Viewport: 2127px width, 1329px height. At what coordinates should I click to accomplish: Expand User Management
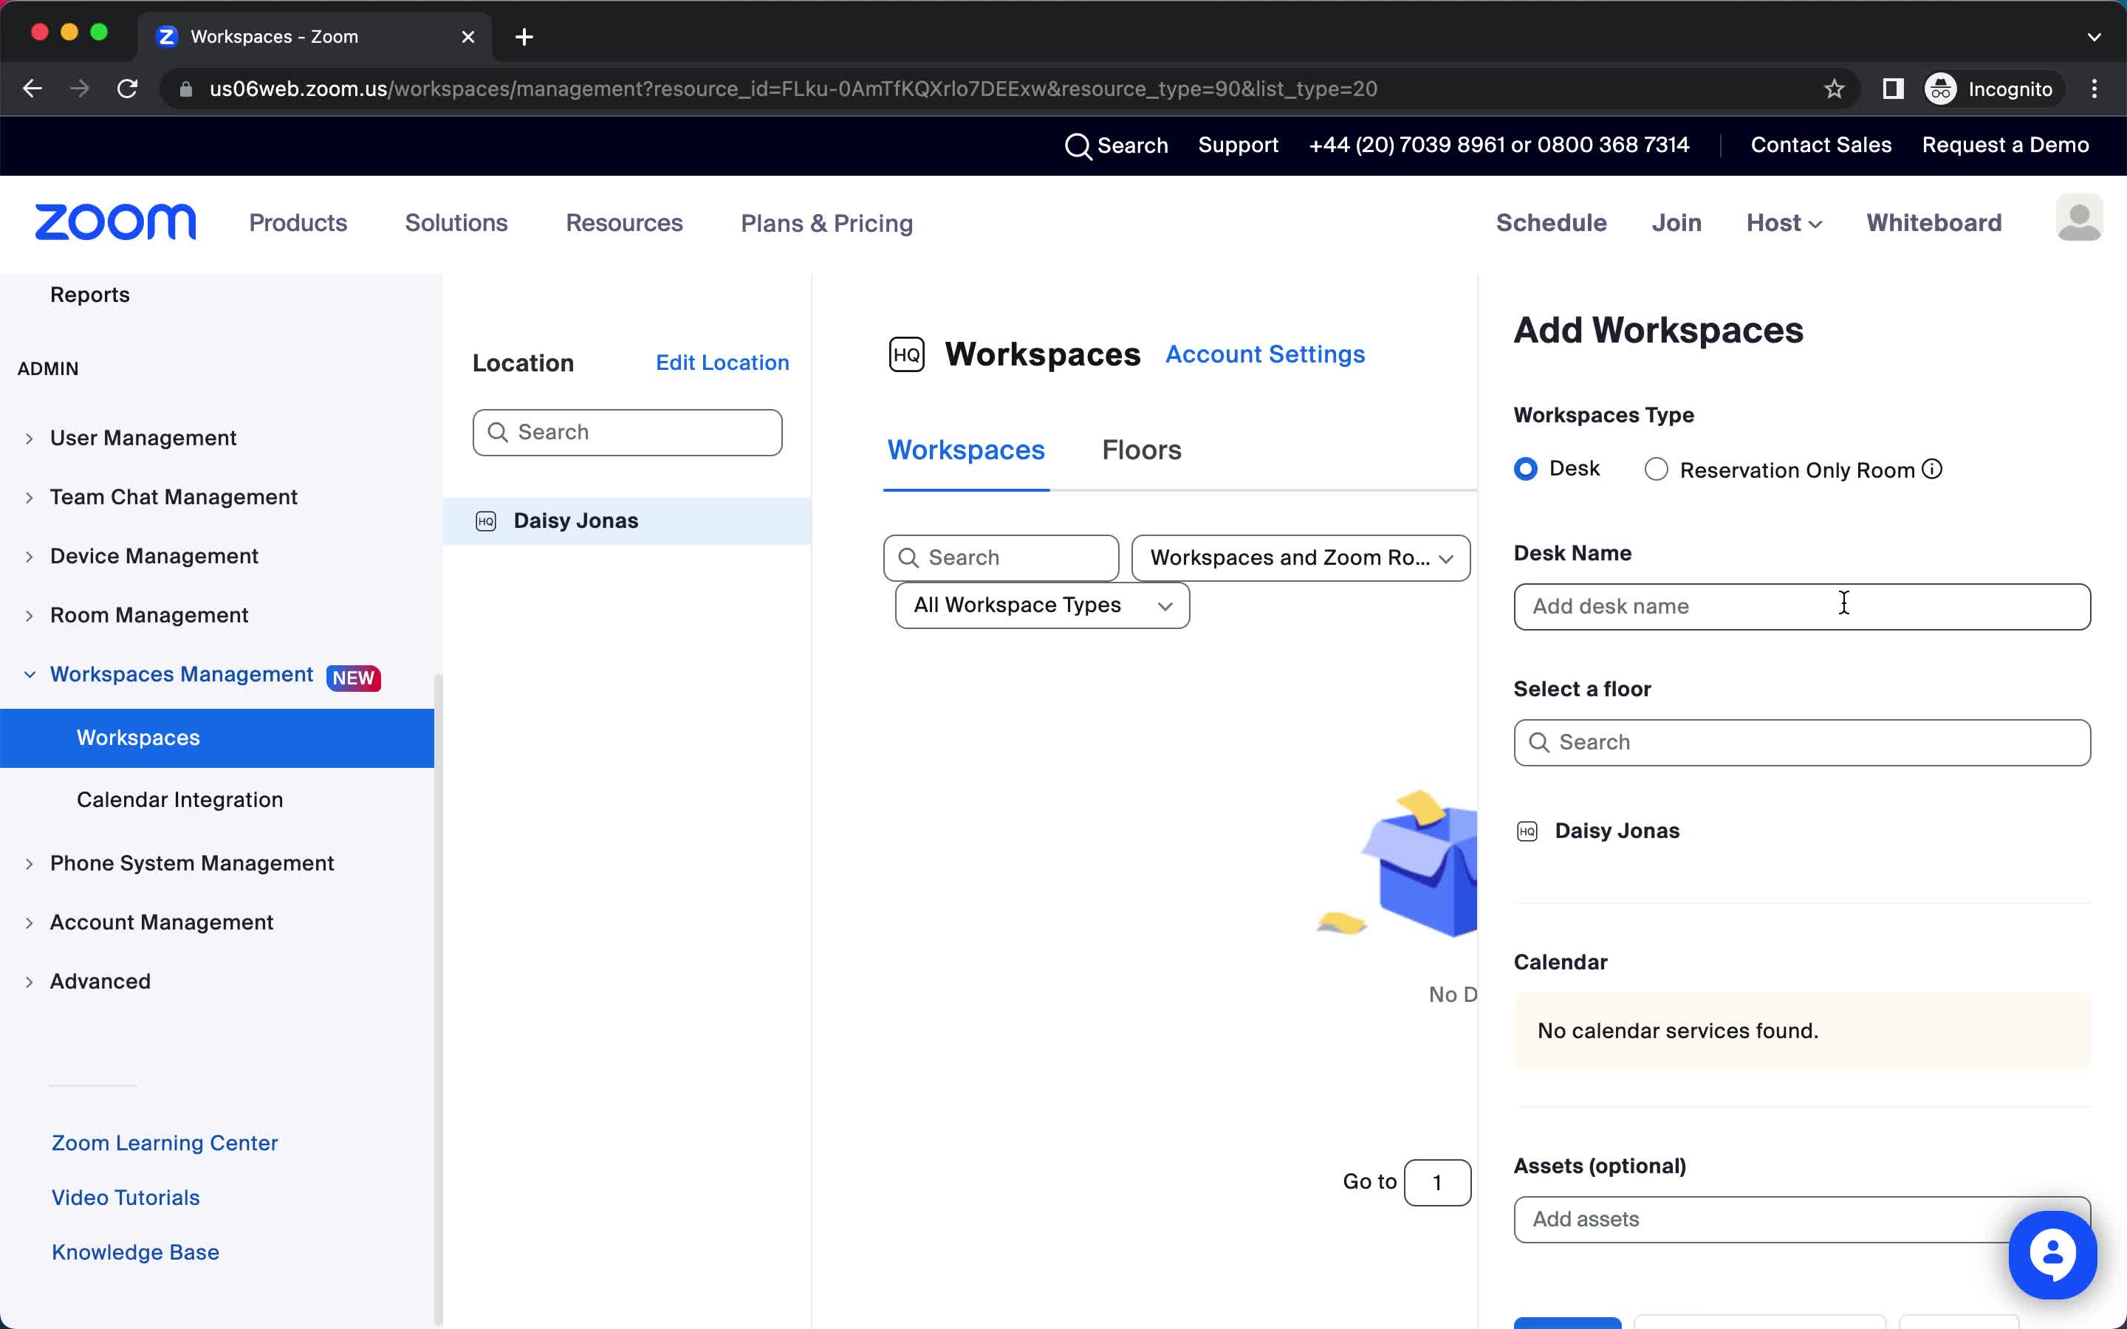pyautogui.click(x=29, y=439)
